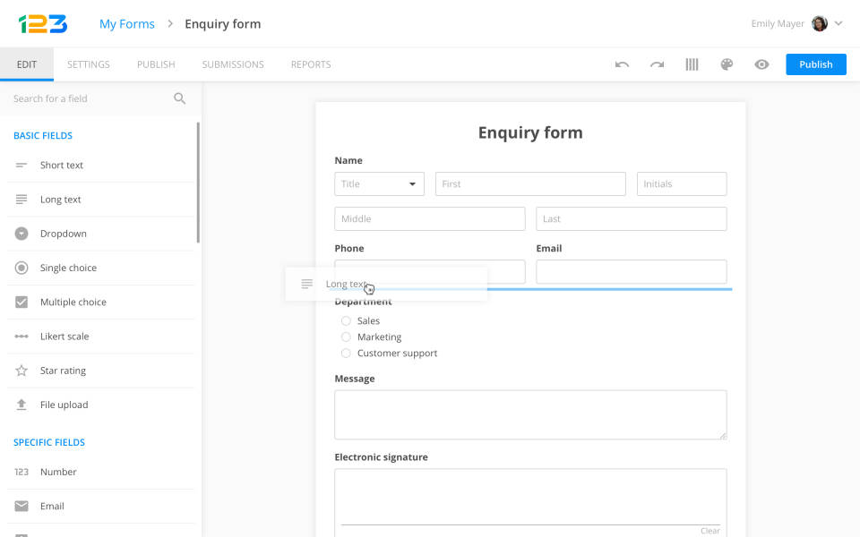The width and height of the screenshot is (860, 537).
Task: Click the search magnifier in the sidebar
Action: coord(179,98)
